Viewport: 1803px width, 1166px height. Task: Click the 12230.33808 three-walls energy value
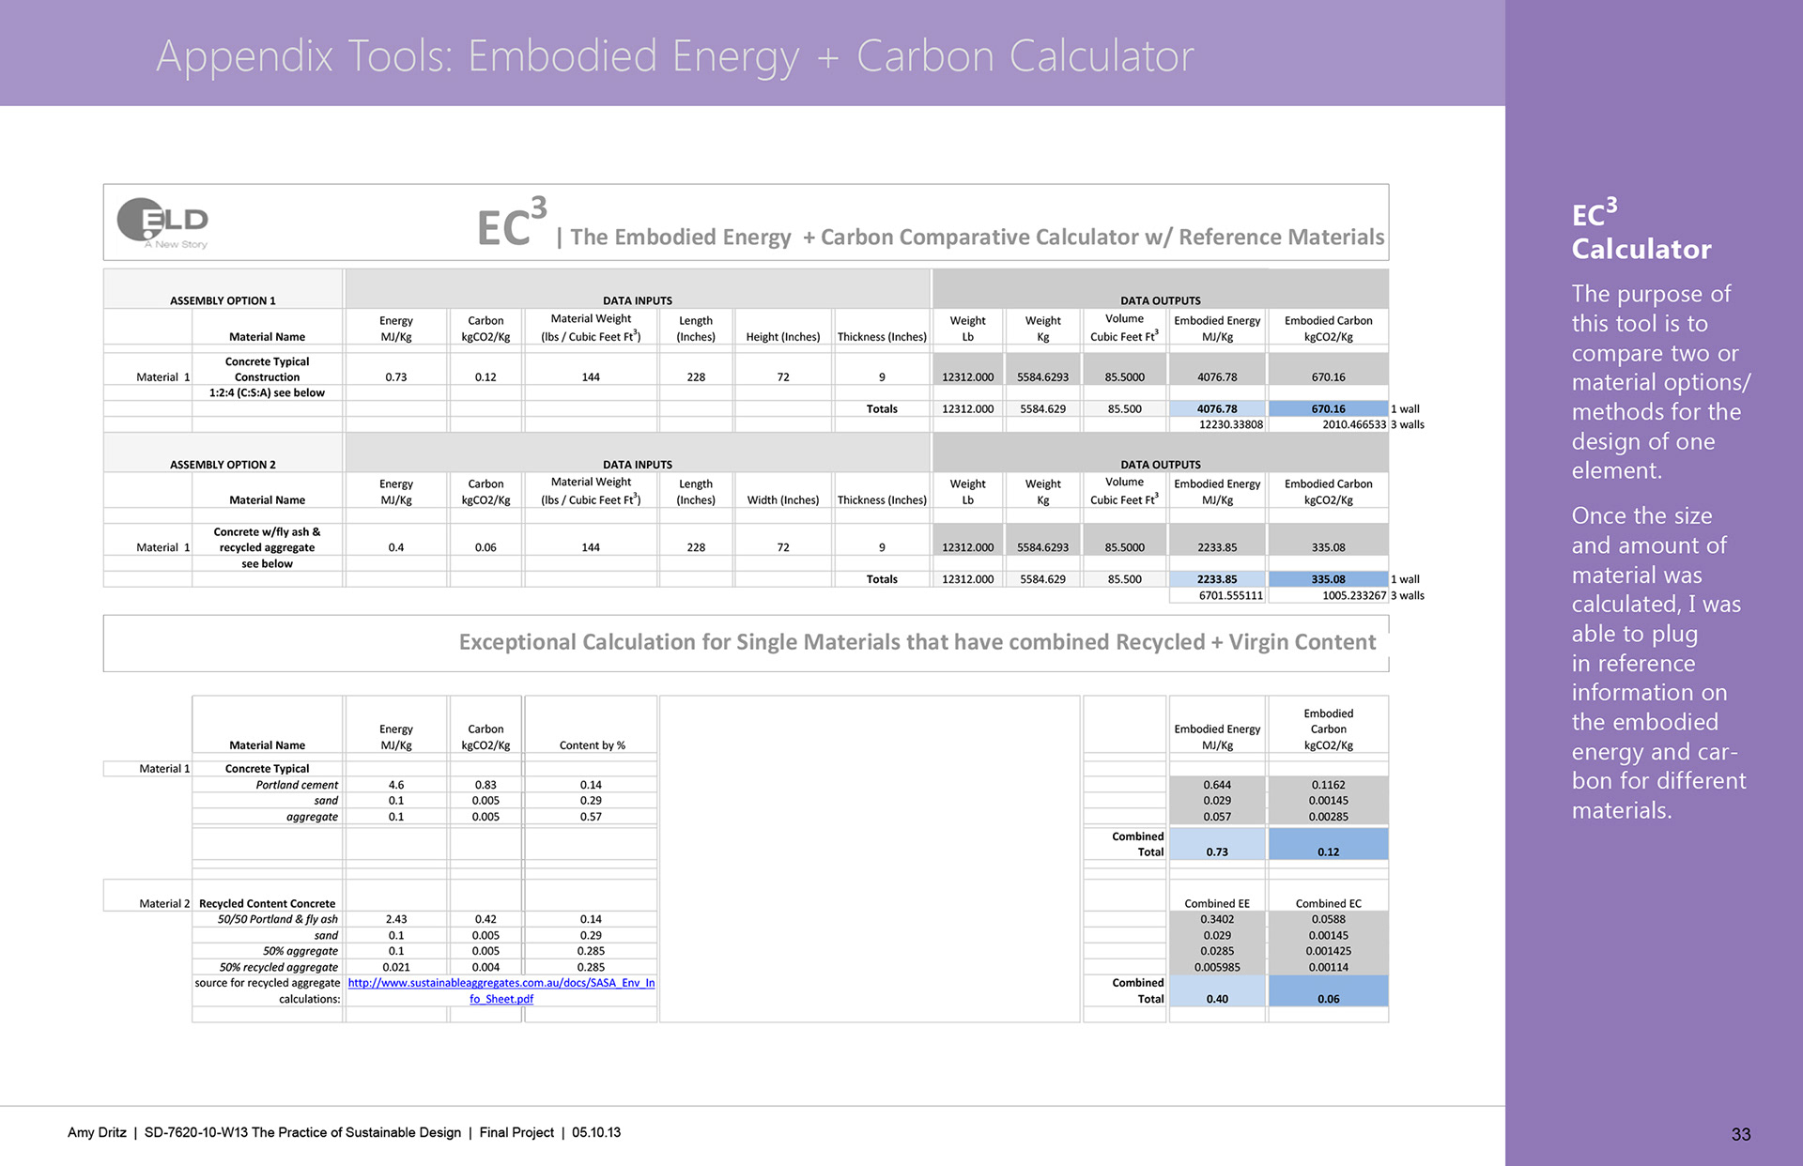1231,424
